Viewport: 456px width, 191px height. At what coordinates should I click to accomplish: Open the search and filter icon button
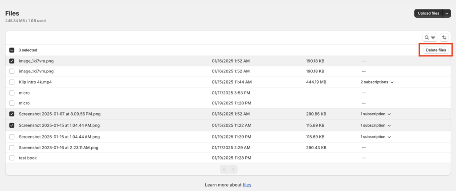(430, 37)
